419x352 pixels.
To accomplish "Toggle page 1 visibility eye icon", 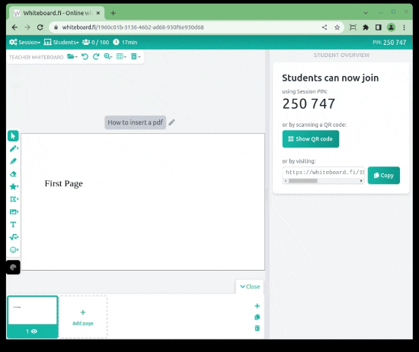I will click(x=34, y=331).
